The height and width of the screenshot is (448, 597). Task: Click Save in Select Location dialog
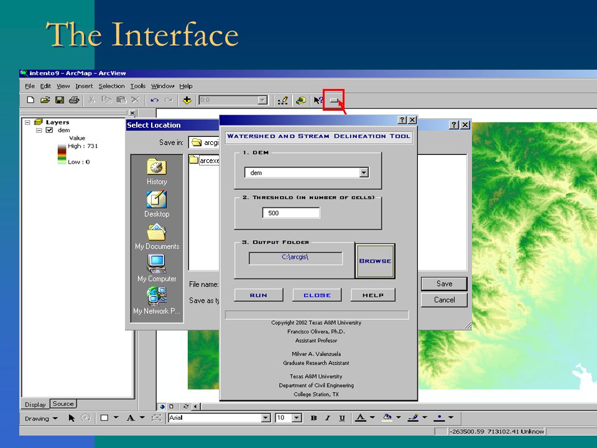(444, 284)
